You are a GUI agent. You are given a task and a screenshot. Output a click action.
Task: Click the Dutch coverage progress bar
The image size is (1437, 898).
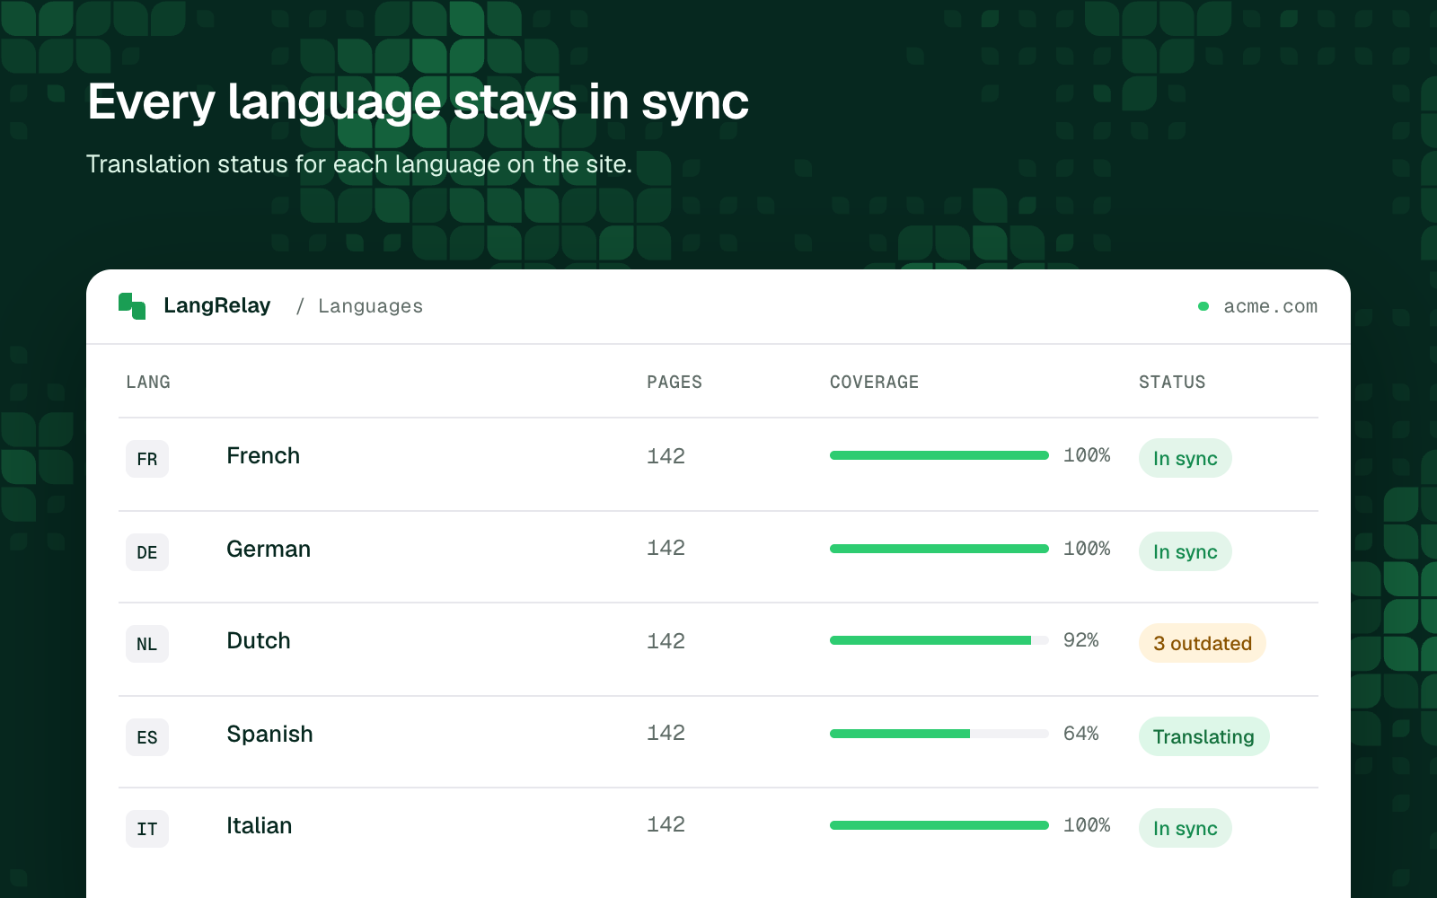click(x=939, y=640)
